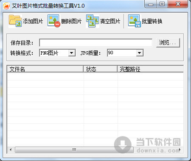Viewport: 191px width, 161px height.
Task: Click the 删除图片 icon with red minus
Action: click(x=54, y=21)
